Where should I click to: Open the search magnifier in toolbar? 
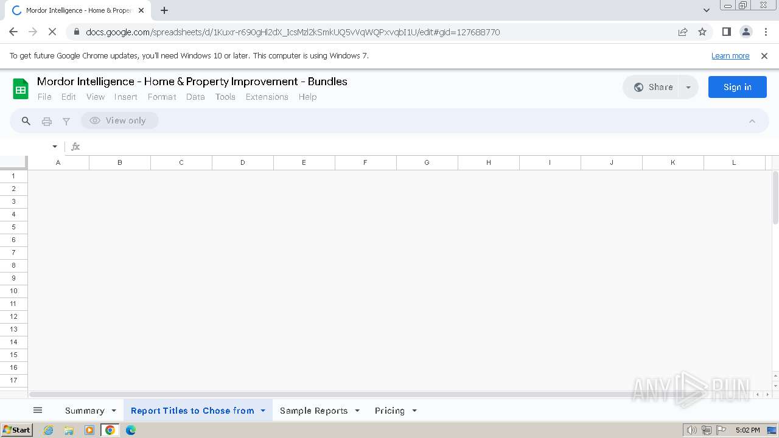26,121
